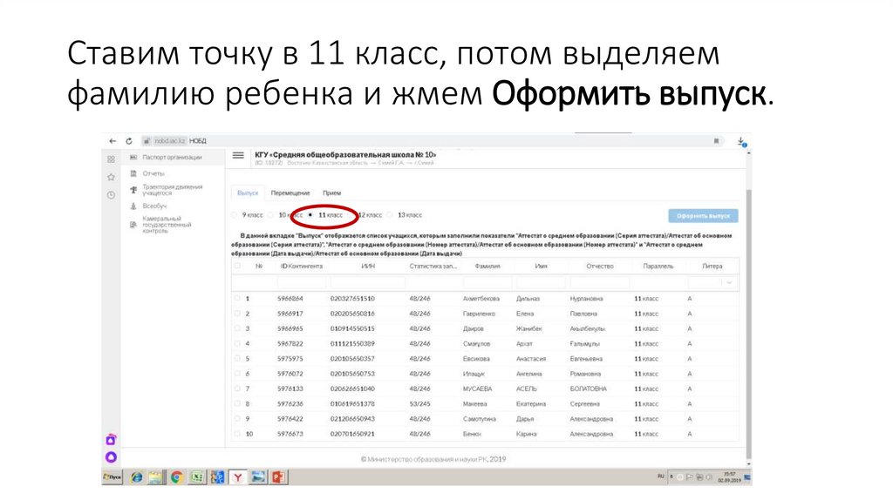Click the Пуск start button on taskbar
The width and height of the screenshot is (893, 500).
tap(112, 477)
